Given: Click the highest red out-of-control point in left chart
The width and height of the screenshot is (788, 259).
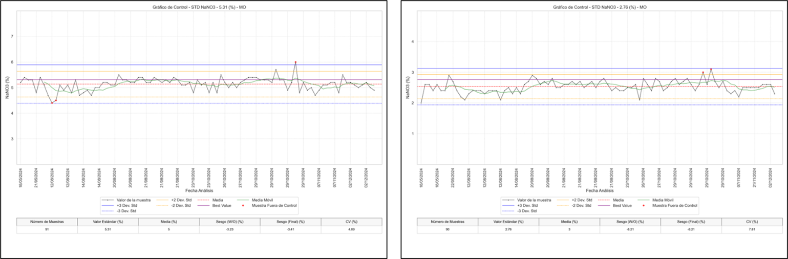Looking at the screenshot, I should [x=295, y=62].
